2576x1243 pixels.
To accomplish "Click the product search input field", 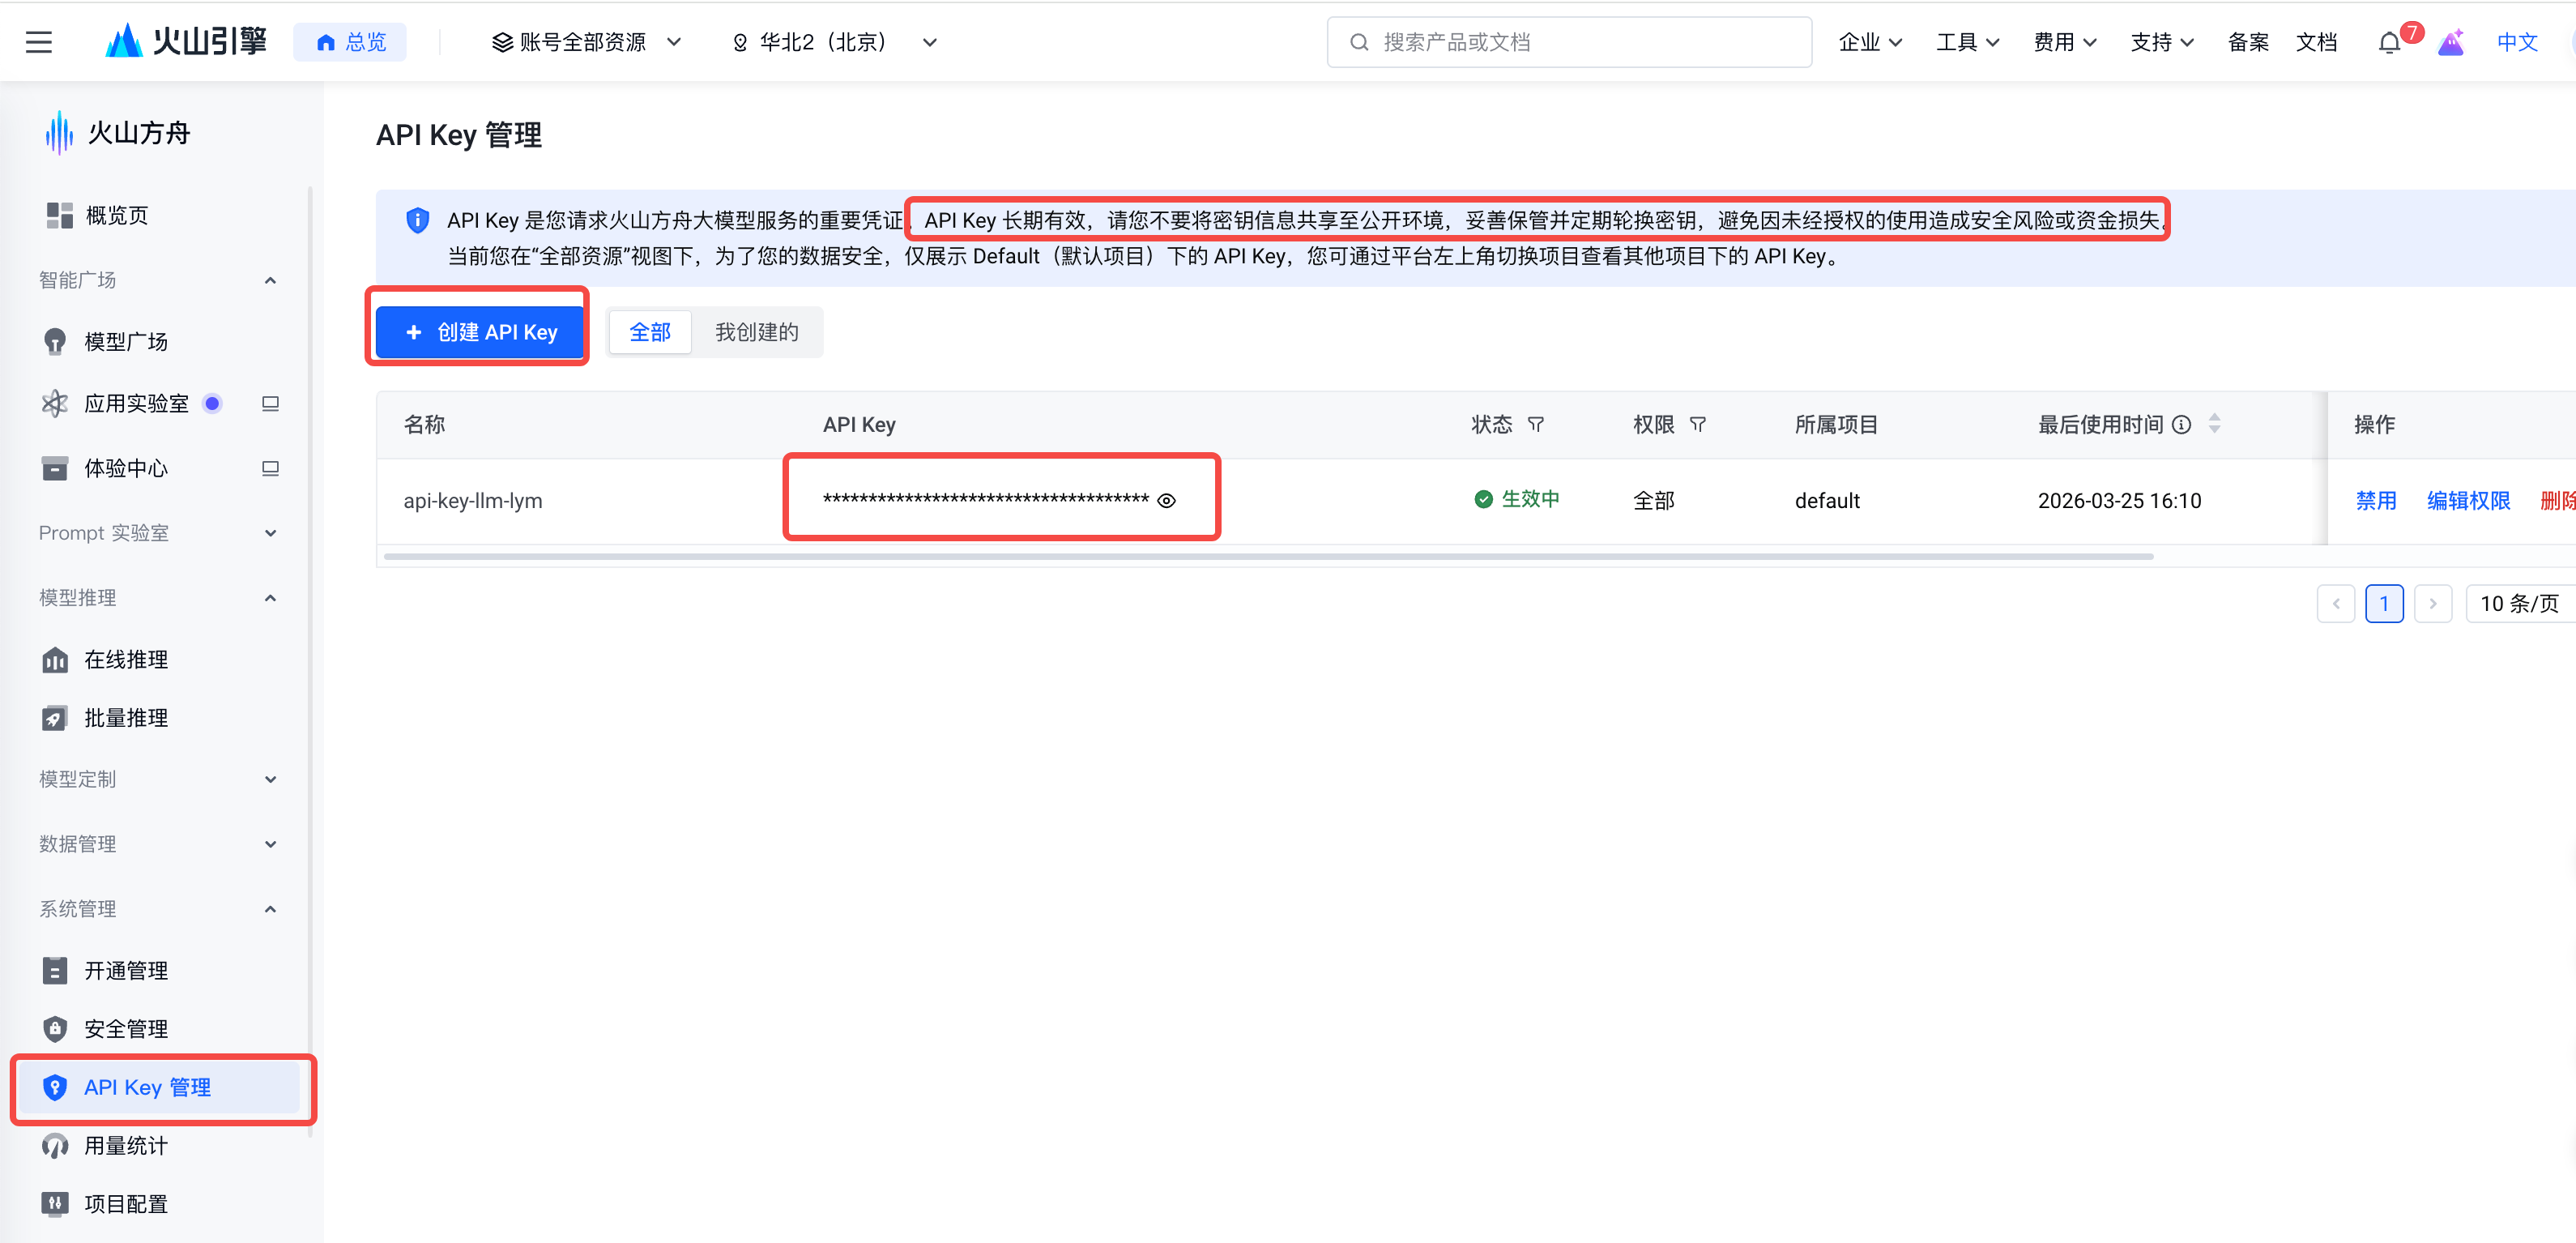I will click(x=1568, y=42).
